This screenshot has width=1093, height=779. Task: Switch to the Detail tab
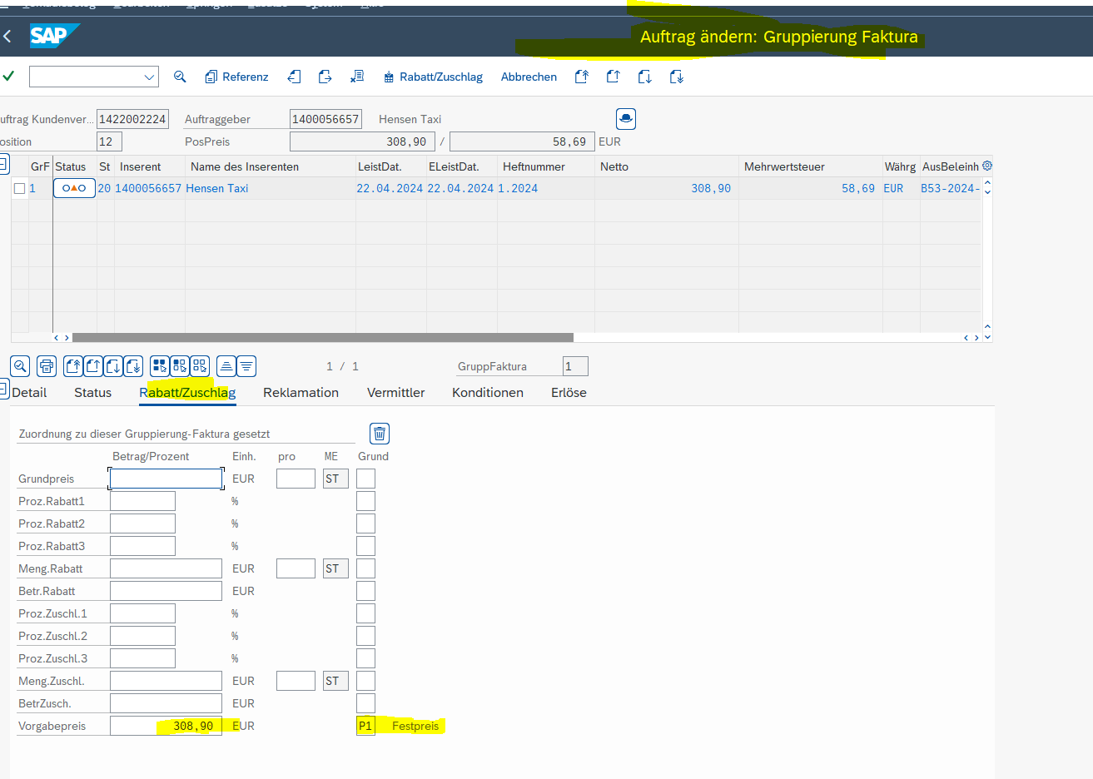[x=29, y=393]
